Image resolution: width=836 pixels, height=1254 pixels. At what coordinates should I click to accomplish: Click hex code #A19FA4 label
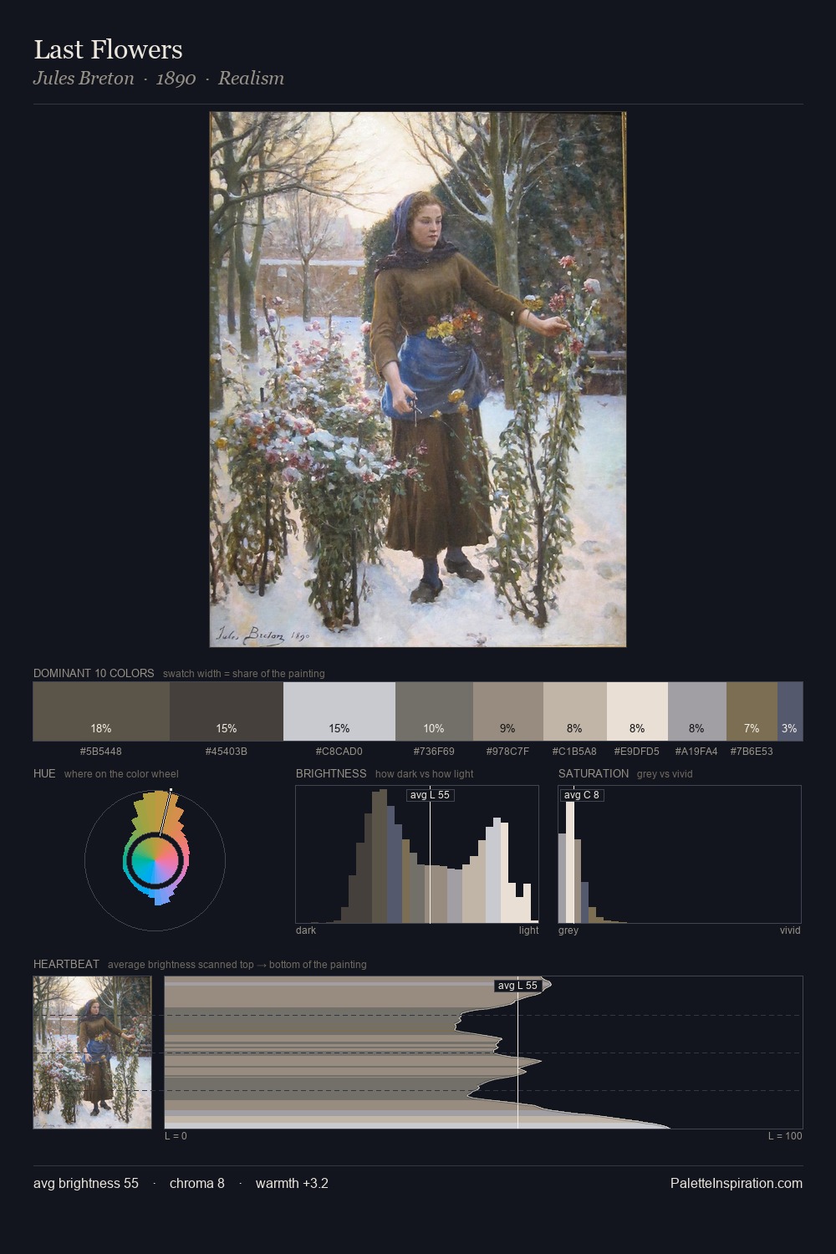pos(697,752)
